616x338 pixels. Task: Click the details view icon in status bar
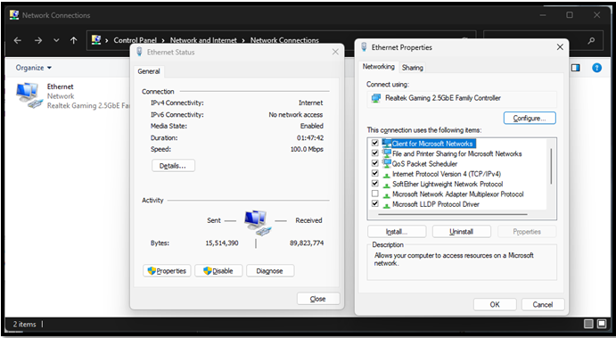588,324
